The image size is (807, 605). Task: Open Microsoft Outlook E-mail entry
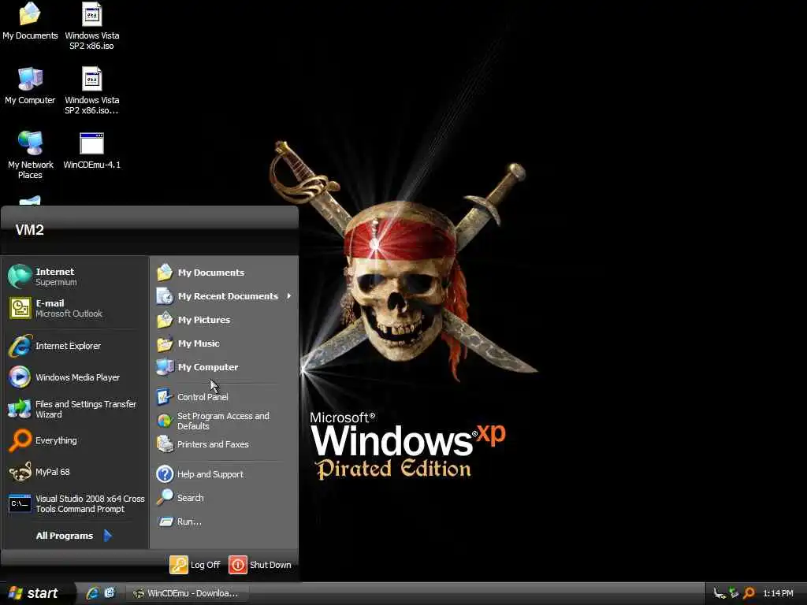click(x=75, y=308)
